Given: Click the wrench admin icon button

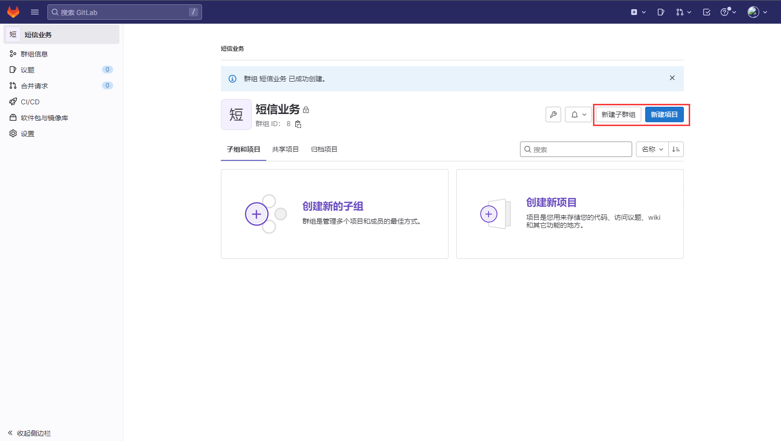Looking at the screenshot, I should tap(553, 114).
